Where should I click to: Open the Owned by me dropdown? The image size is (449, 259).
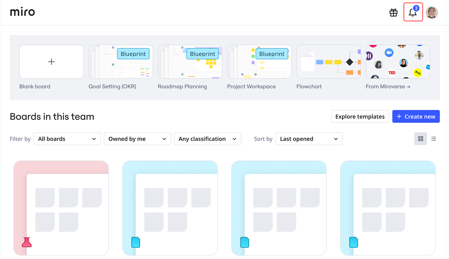137,139
